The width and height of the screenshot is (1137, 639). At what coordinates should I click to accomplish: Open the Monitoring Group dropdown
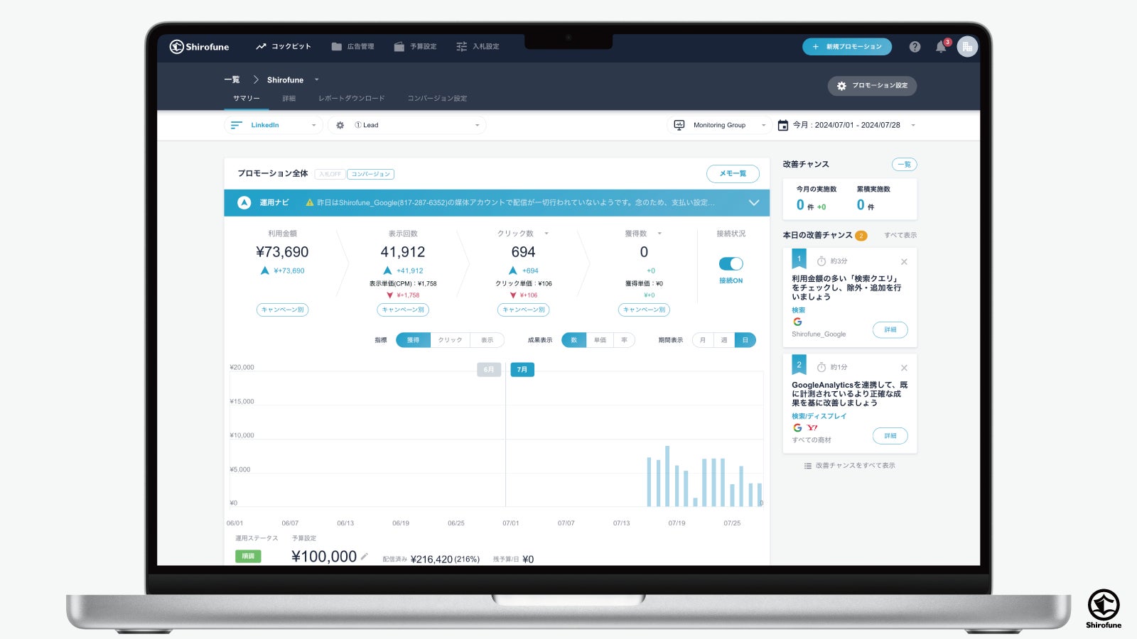click(x=720, y=125)
